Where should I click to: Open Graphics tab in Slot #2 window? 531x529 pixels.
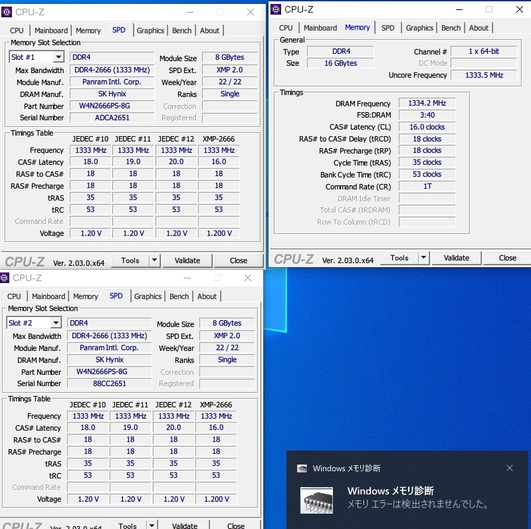click(148, 296)
